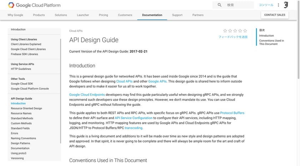Rate the page with the first star
This screenshot has width=300, height=166.
coord(225,31)
